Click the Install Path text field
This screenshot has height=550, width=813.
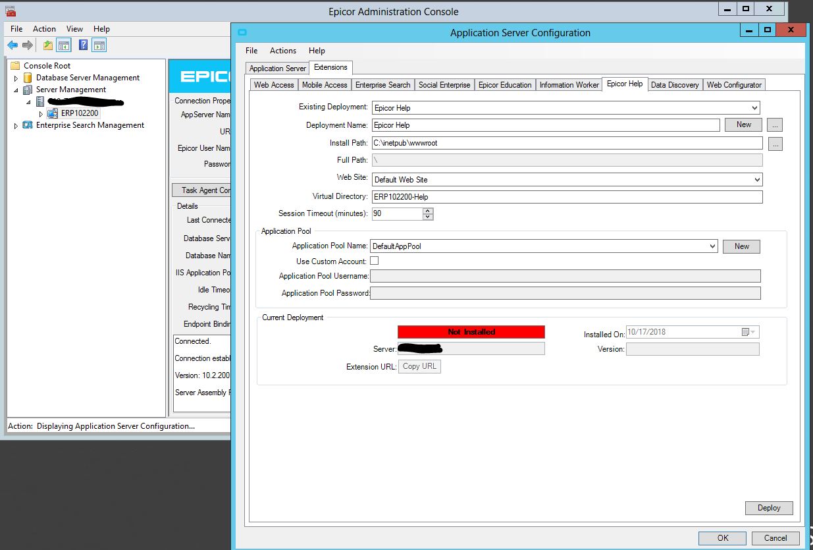(567, 143)
